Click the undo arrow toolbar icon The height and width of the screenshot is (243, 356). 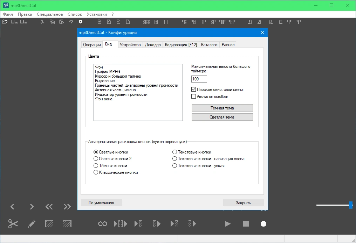pyautogui.click(x=71, y=22)
